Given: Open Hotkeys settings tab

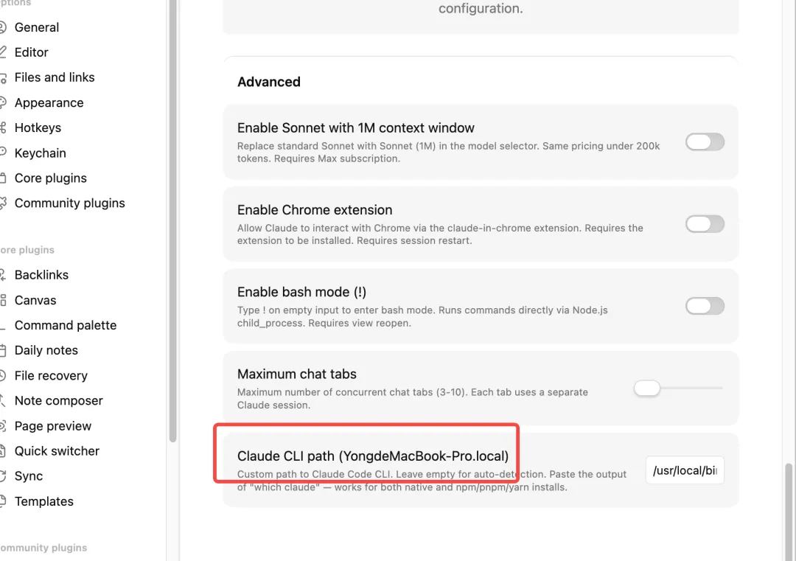Looking at the screenshot, I should 38,128.
